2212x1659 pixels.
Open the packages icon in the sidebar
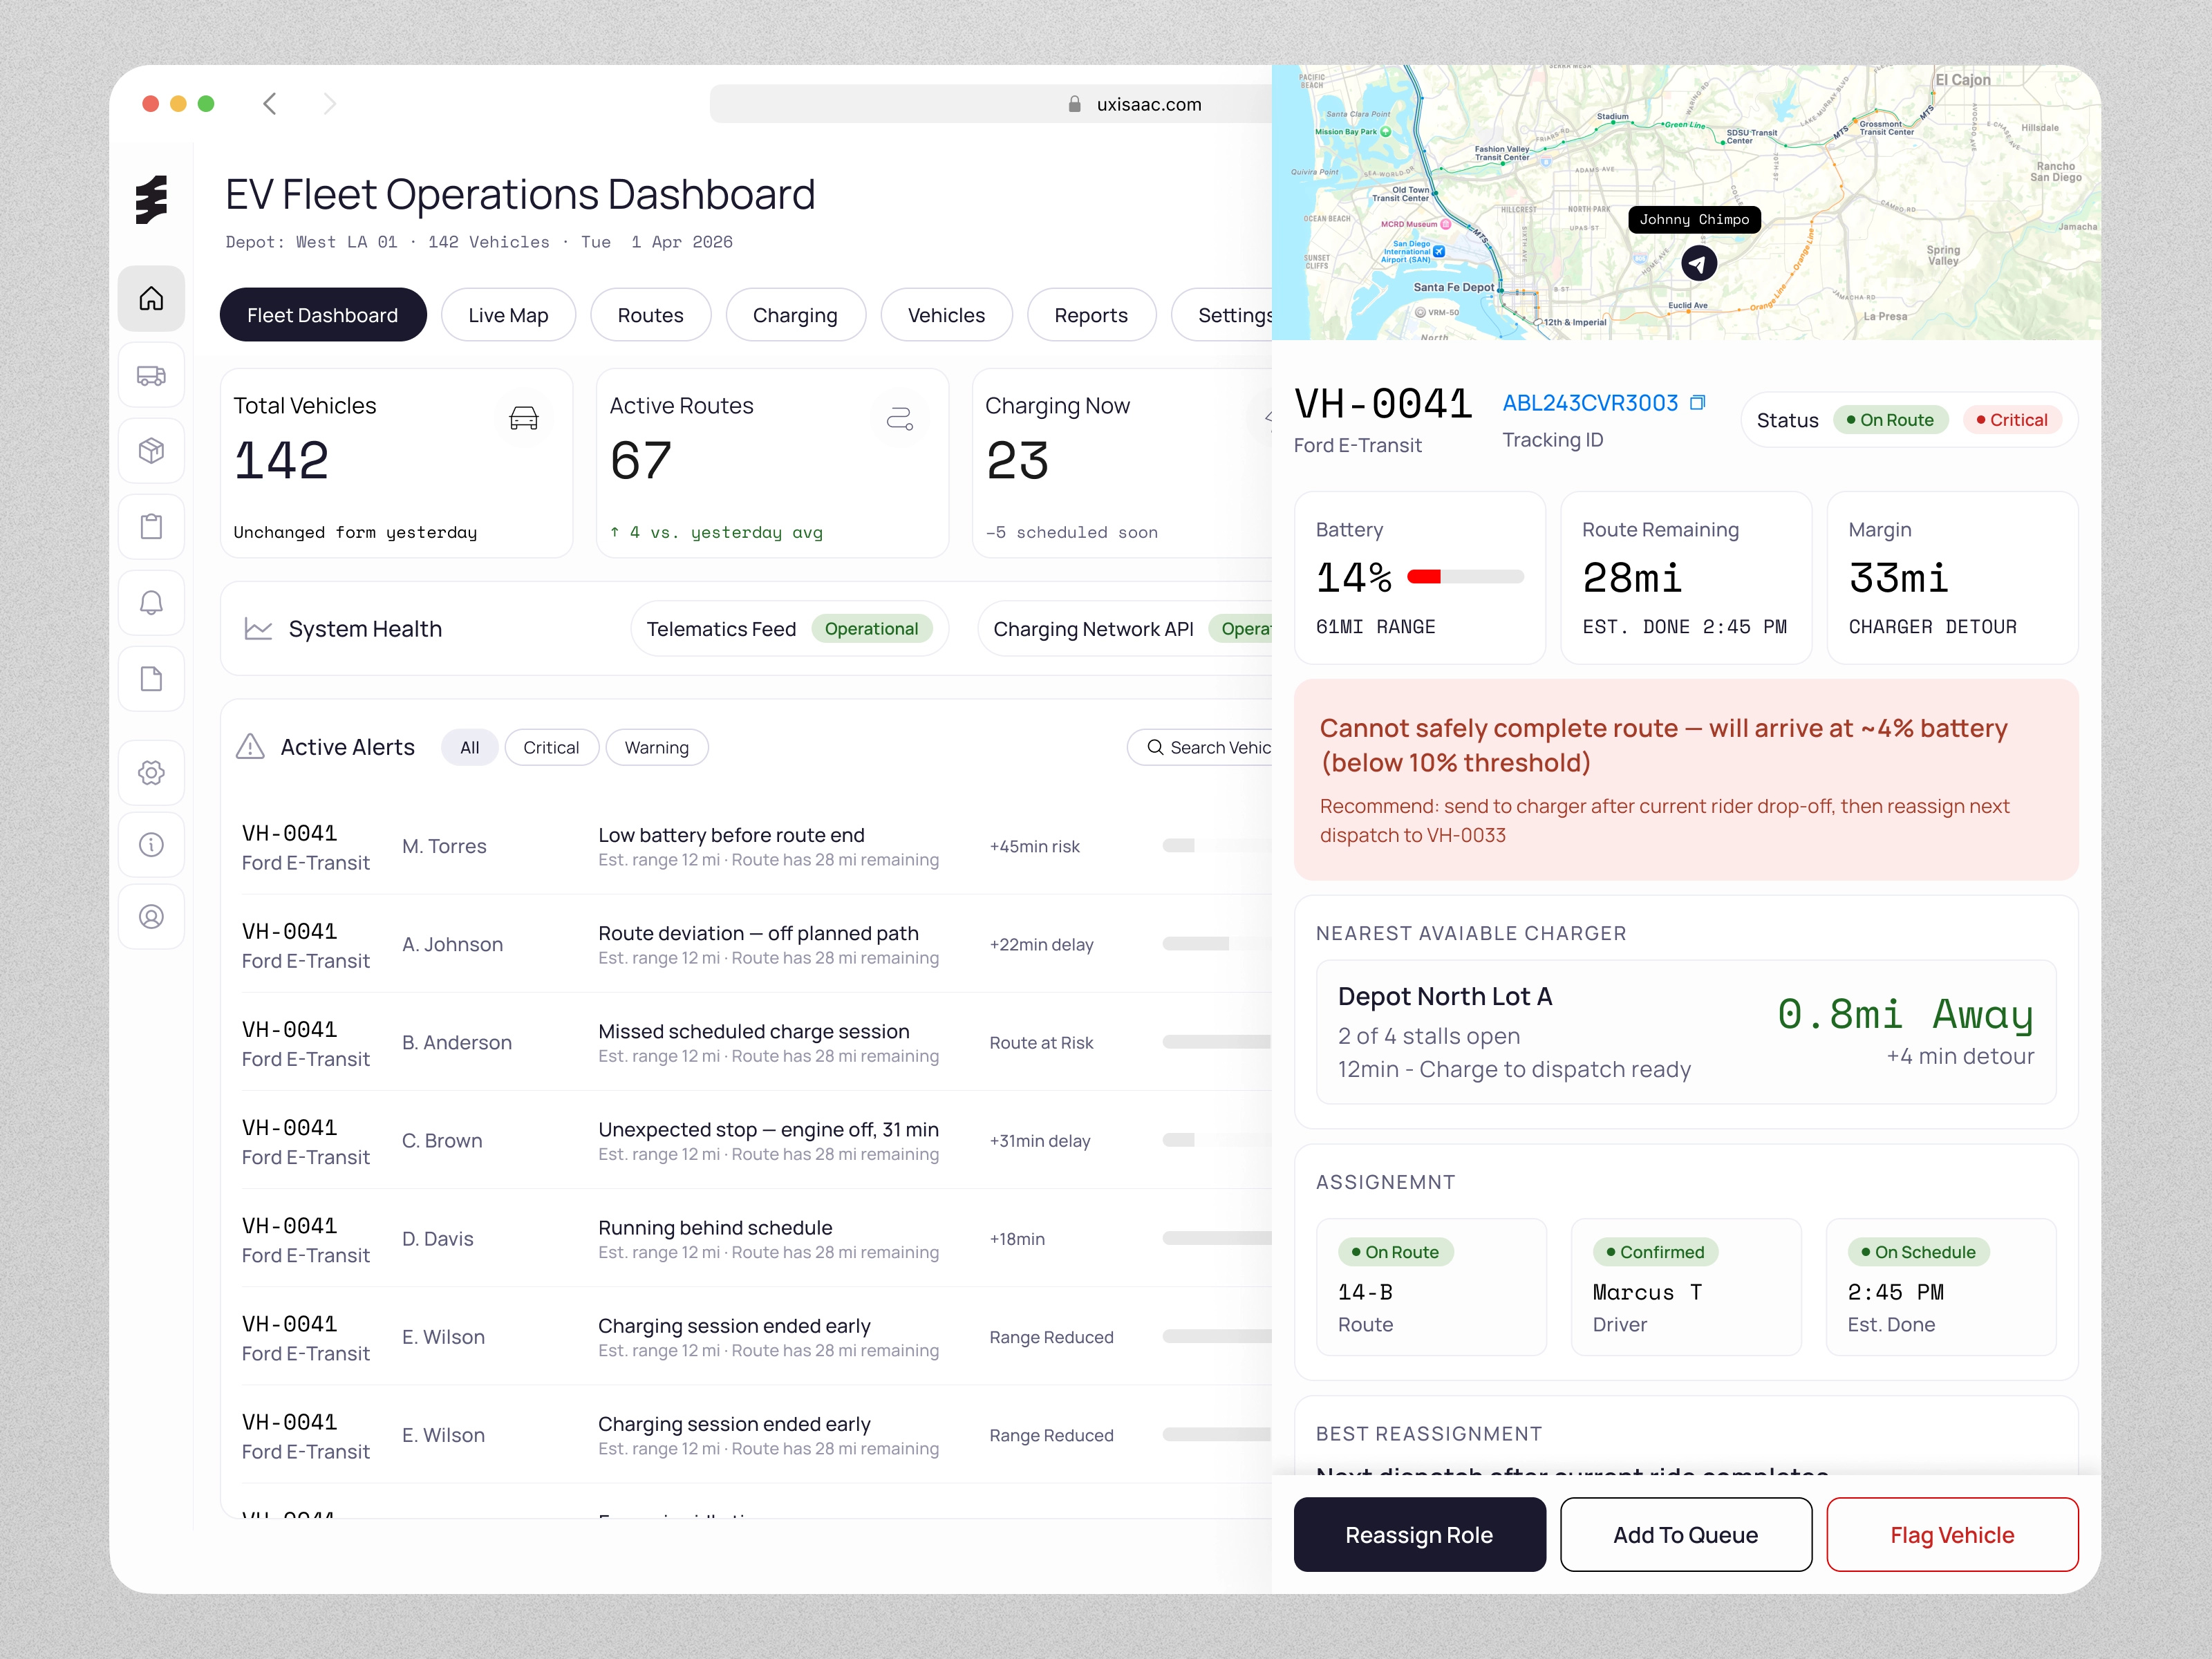(x=151, y=451)
